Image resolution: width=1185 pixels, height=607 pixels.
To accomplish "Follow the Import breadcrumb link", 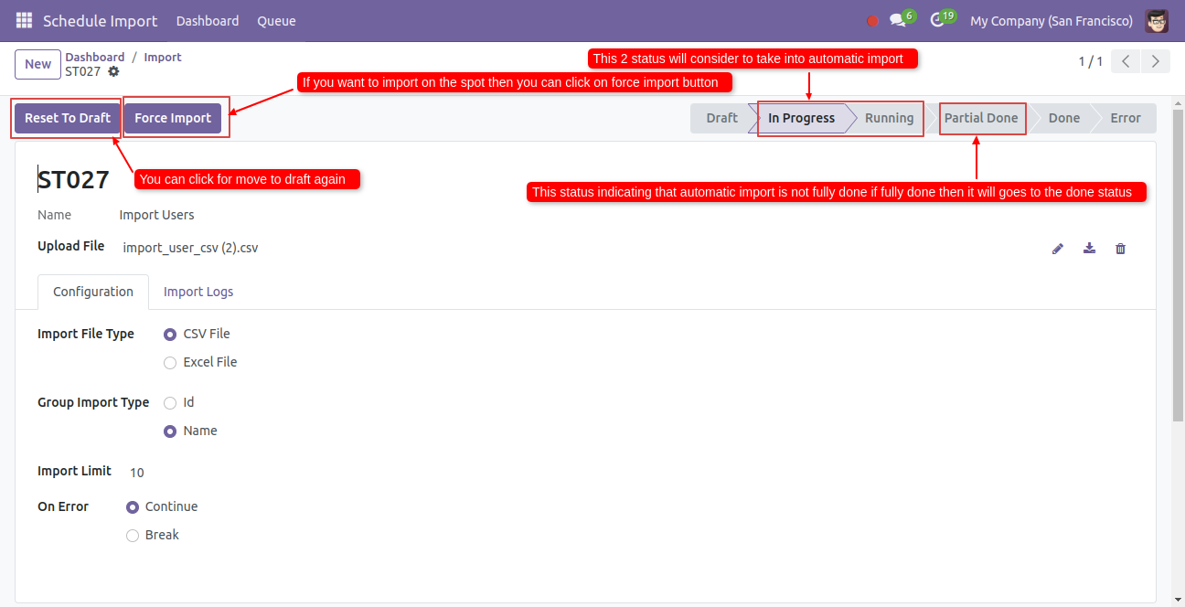I will 163,57.
